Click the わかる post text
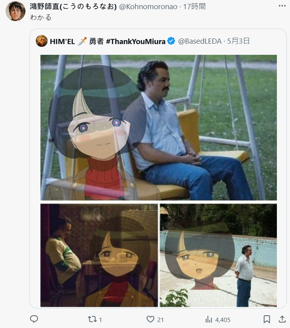 pyautogui.click(x=41, y=17)
